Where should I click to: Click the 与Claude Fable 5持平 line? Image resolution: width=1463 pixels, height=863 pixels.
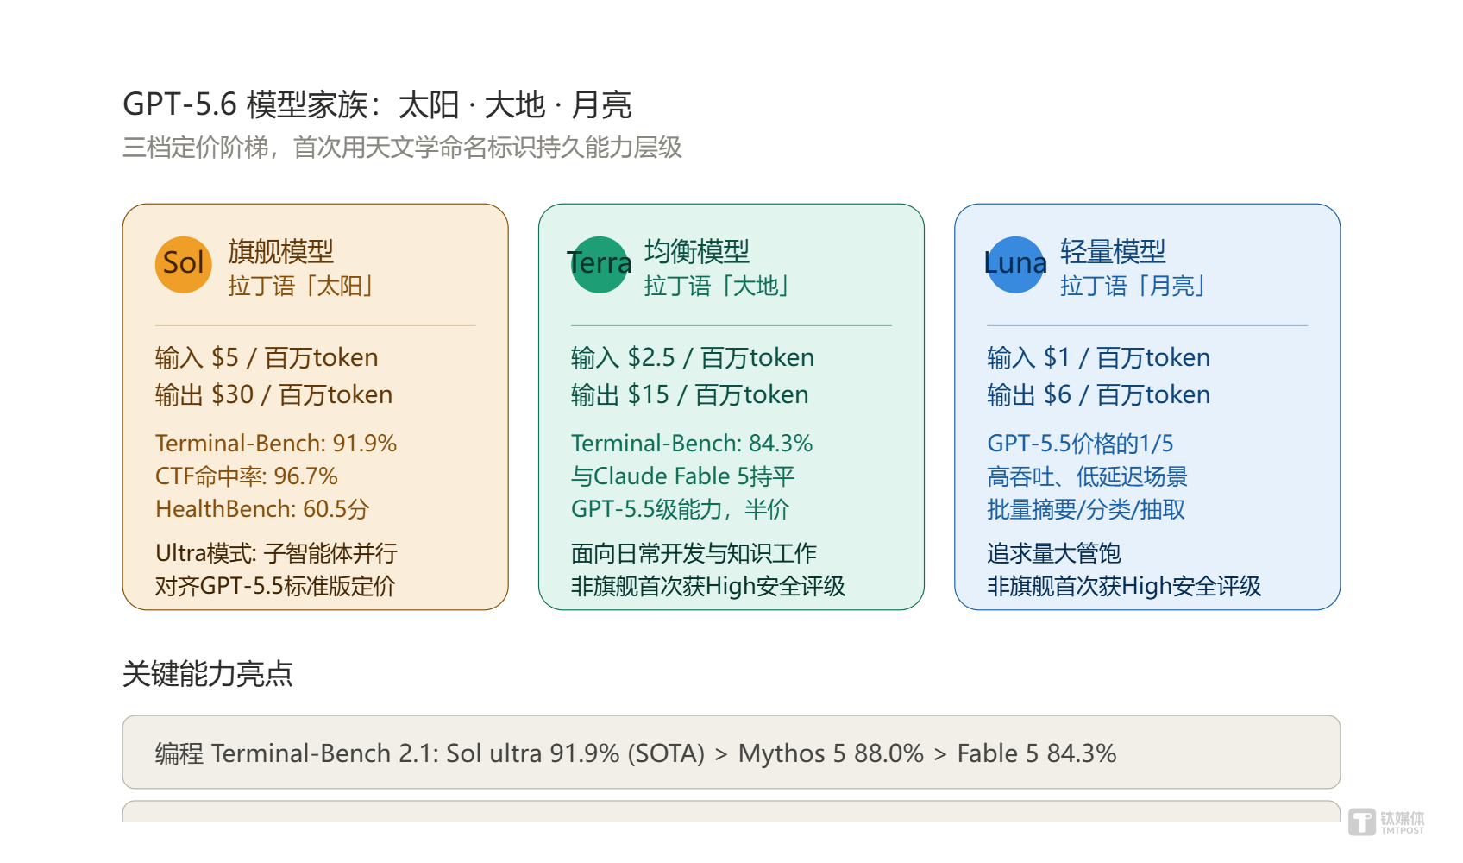(x=683, y=476)
